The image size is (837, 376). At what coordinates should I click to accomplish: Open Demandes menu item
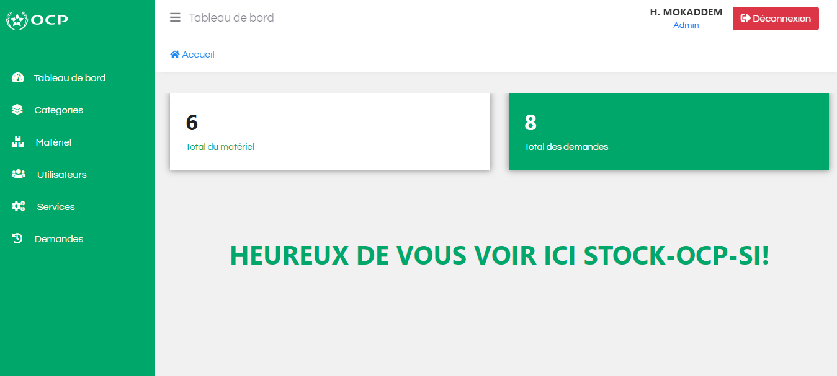(x=78, y=239)
